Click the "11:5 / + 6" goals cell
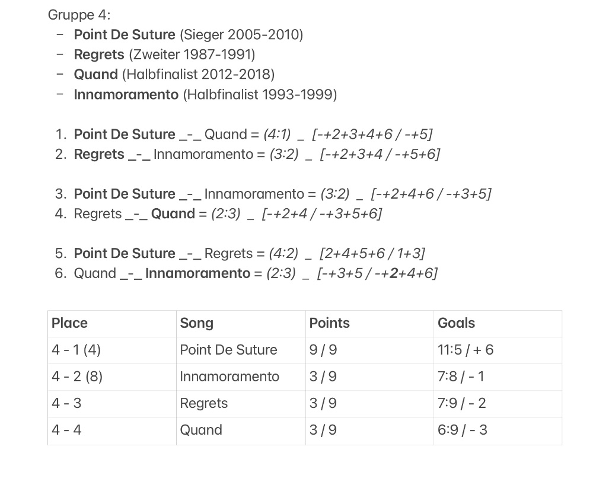 [466, 350]
